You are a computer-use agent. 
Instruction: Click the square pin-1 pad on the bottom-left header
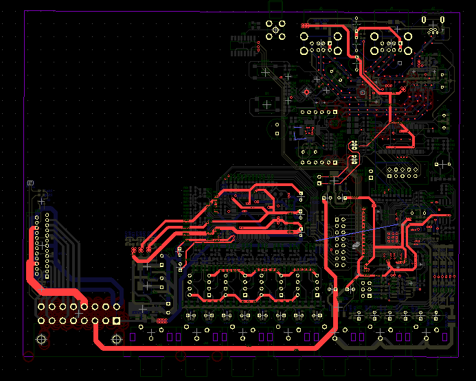click(117, 320)
